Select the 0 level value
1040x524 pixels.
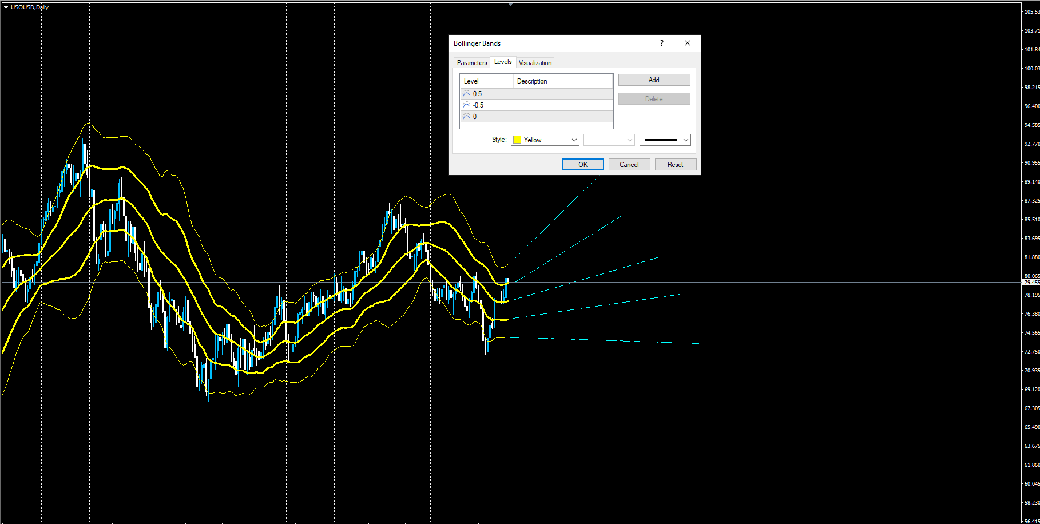475,117
